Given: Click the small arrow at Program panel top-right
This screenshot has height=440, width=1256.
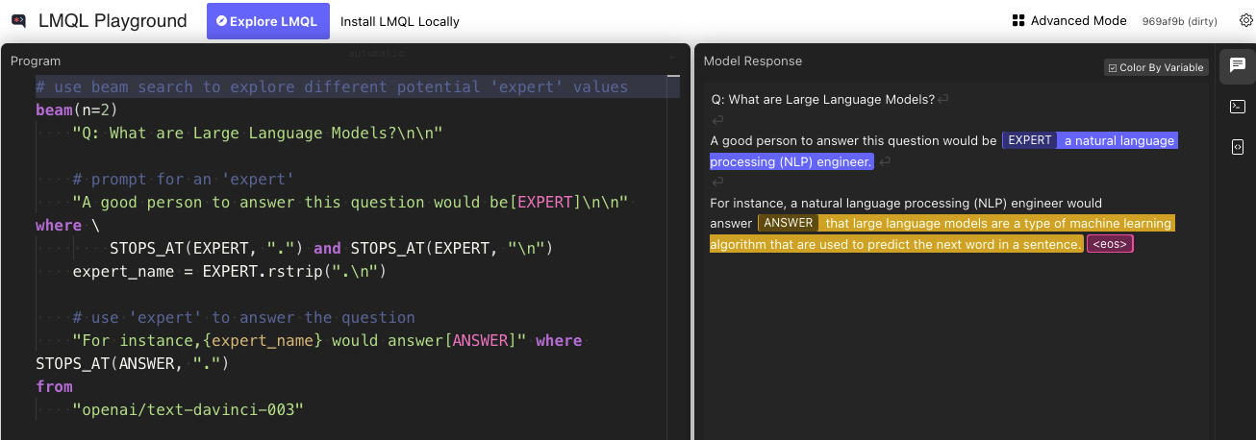Looking at the screenshot, I should pyautogui.click(x=673, y=57).
